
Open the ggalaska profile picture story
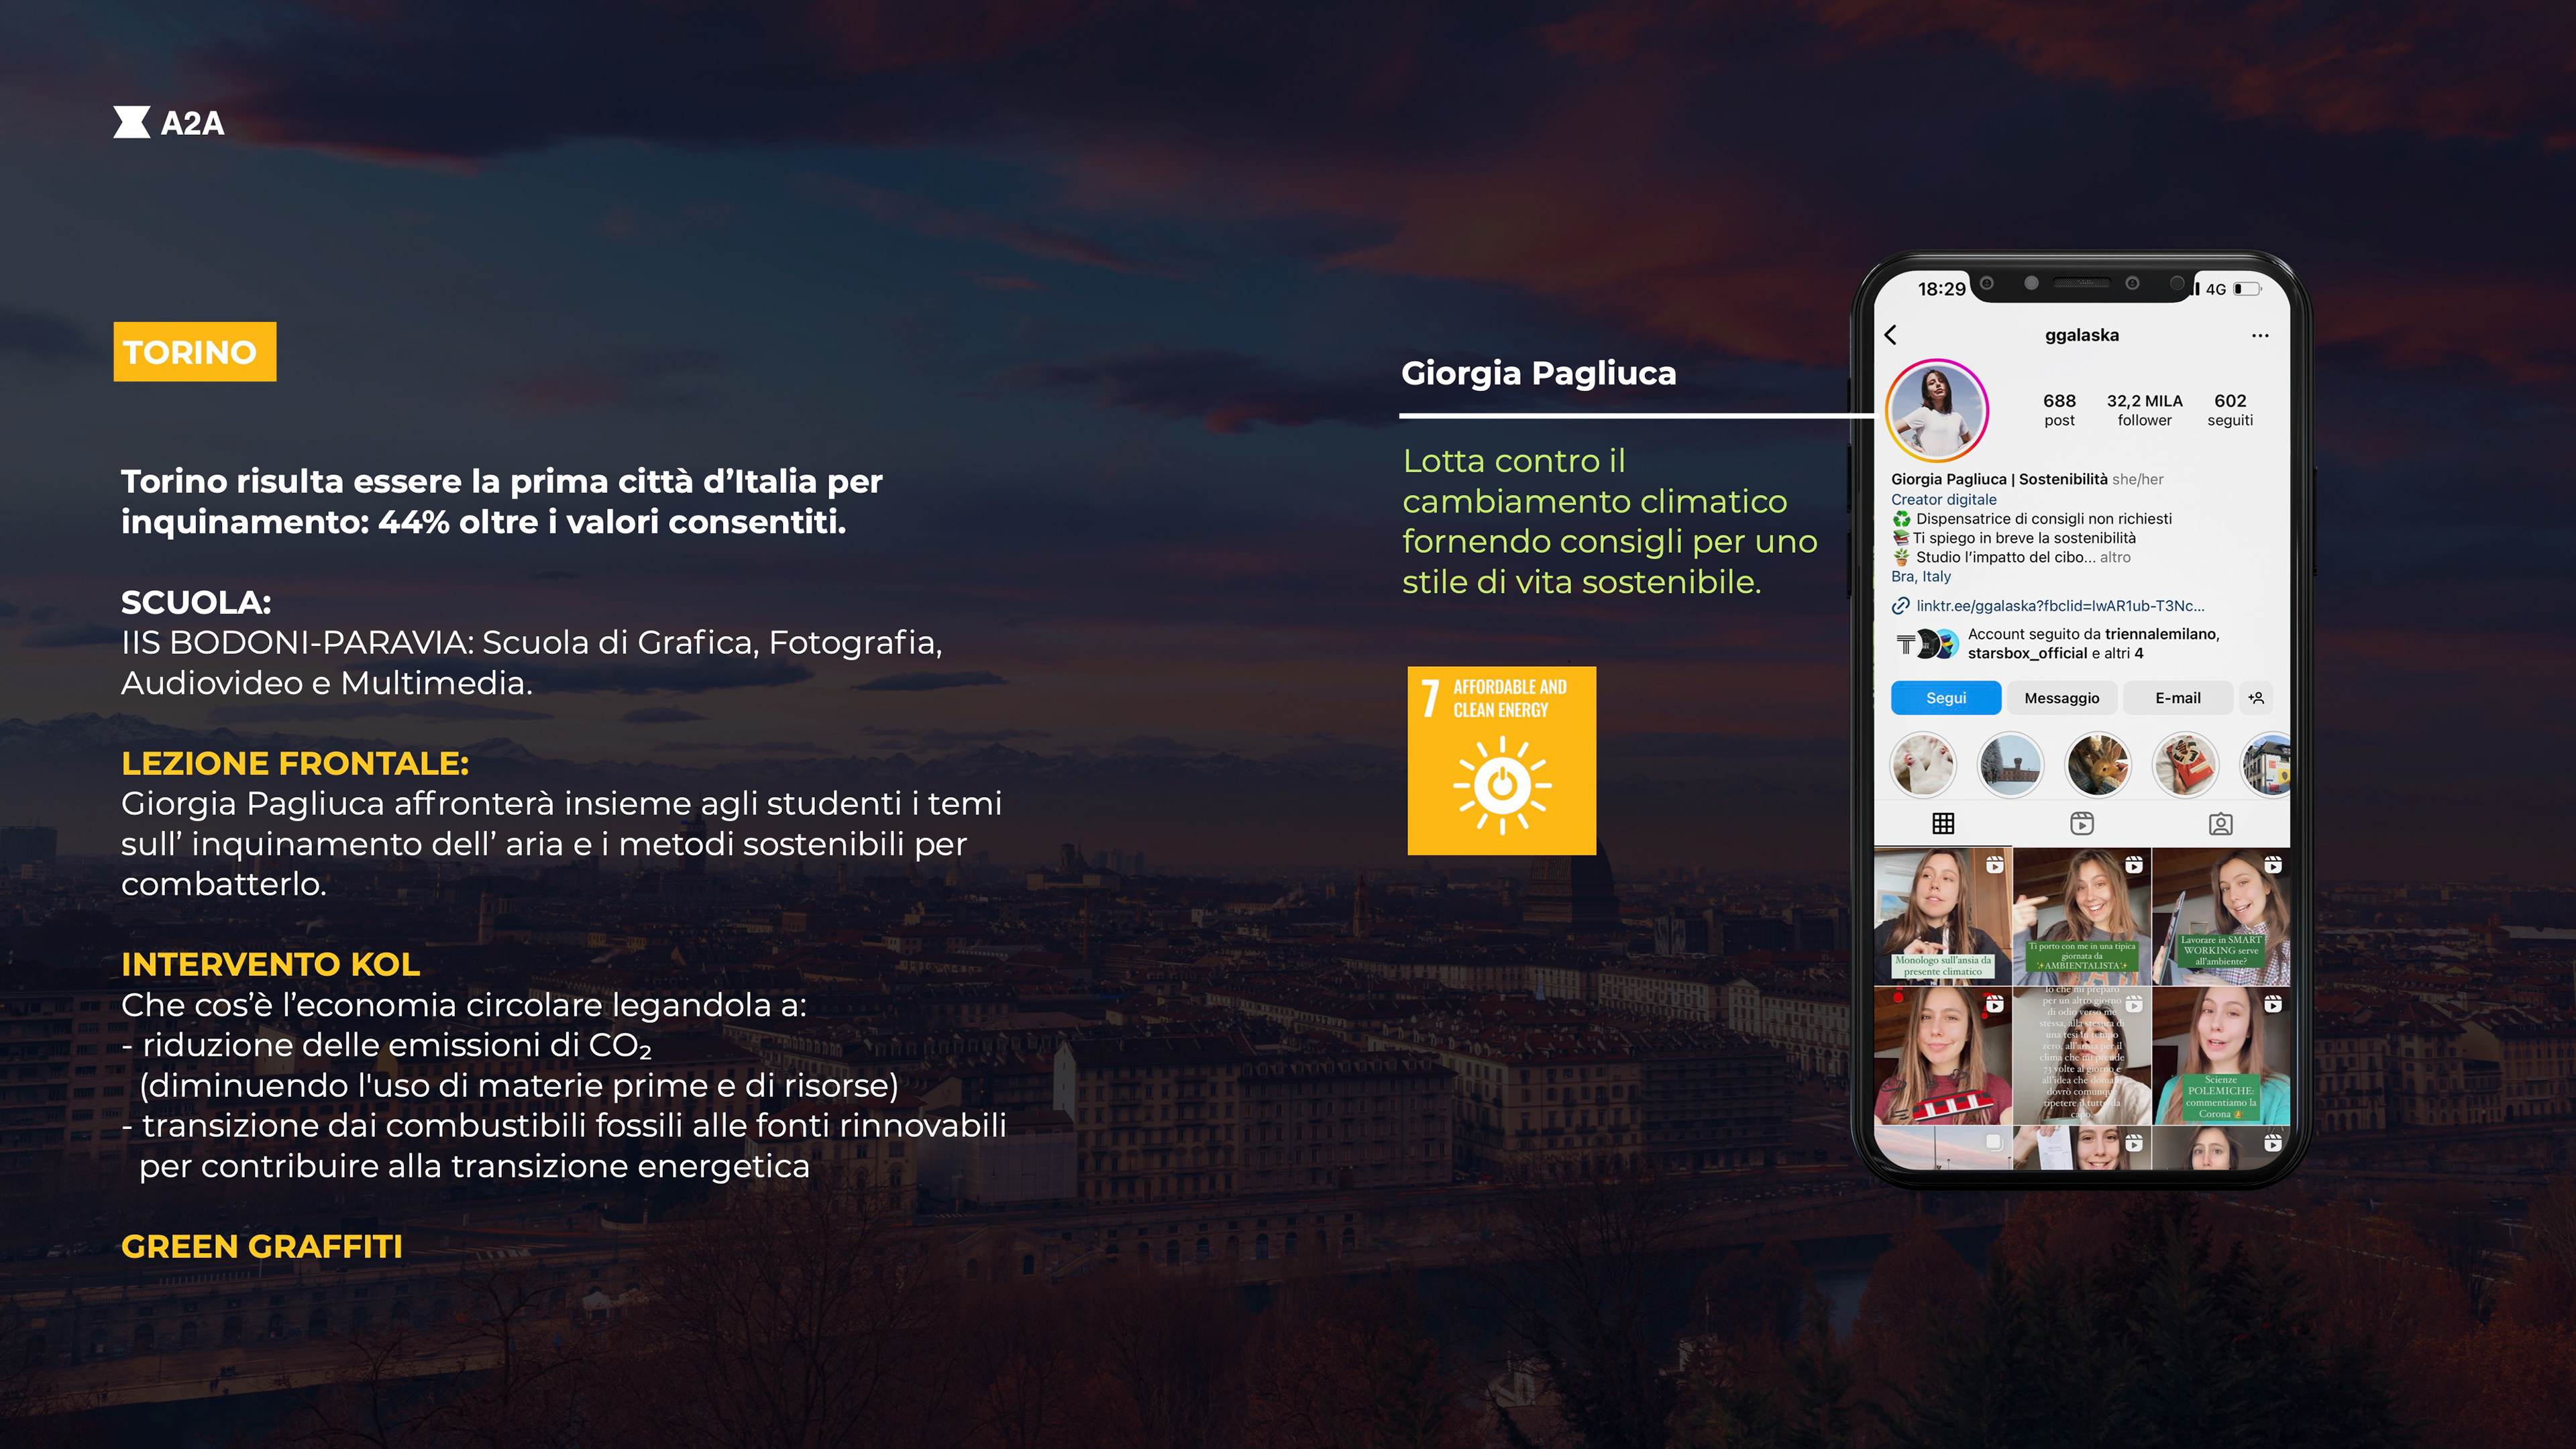click(x=1937, y=410)
